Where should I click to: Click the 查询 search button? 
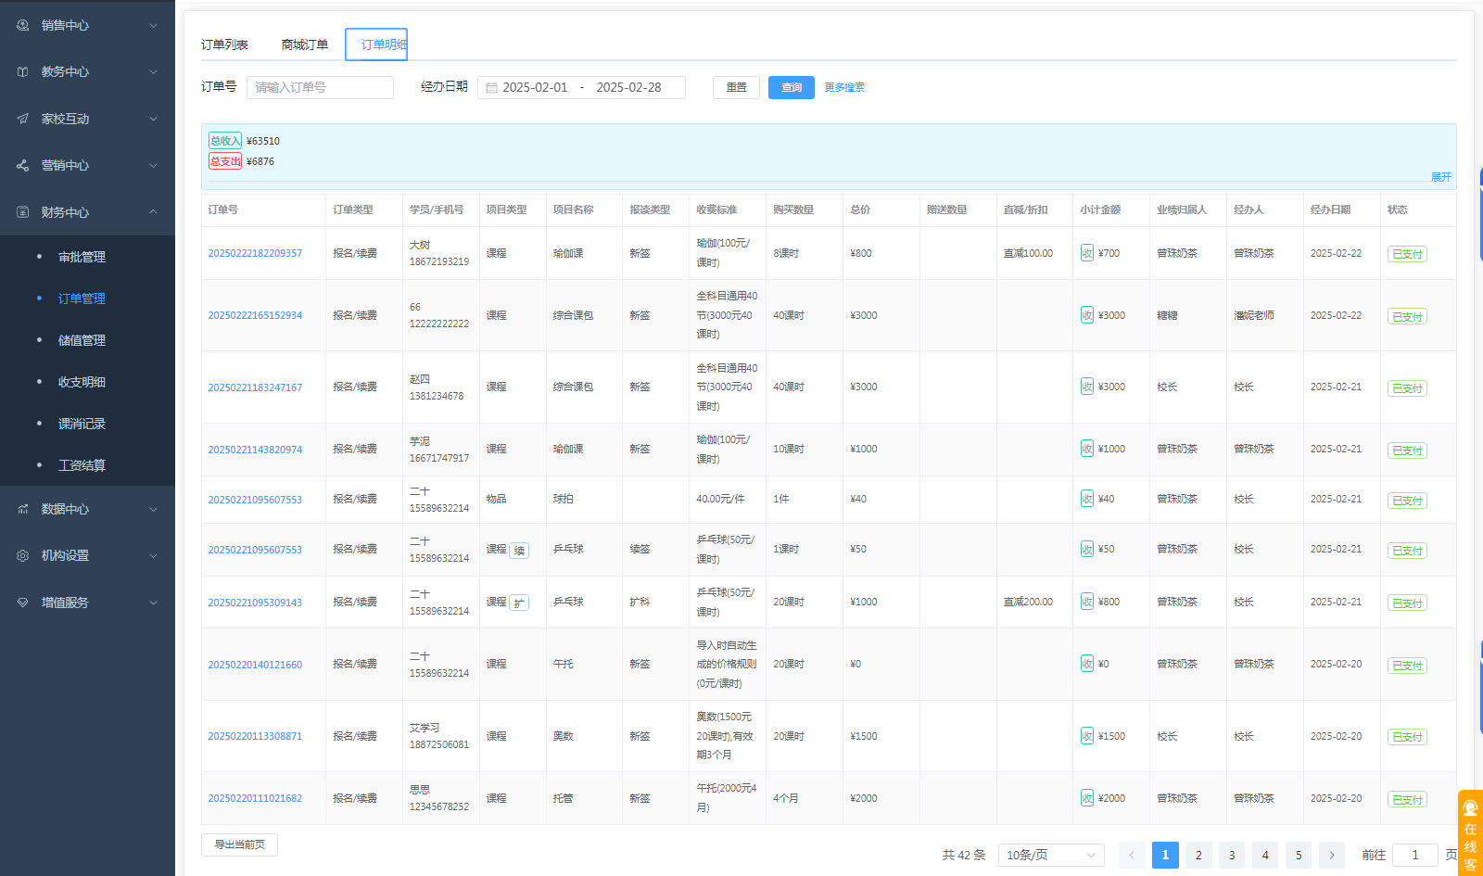pyautogui.click(x=792, y=87)
